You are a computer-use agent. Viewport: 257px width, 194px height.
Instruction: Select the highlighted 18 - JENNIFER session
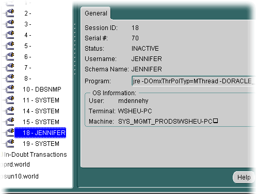point(40,133)
